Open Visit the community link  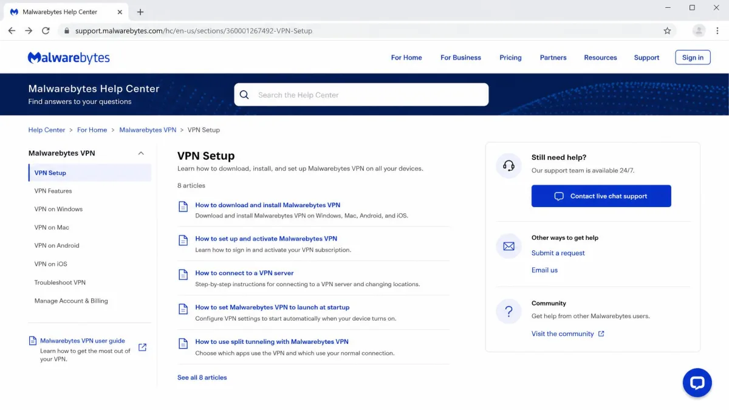coord(563,333)
